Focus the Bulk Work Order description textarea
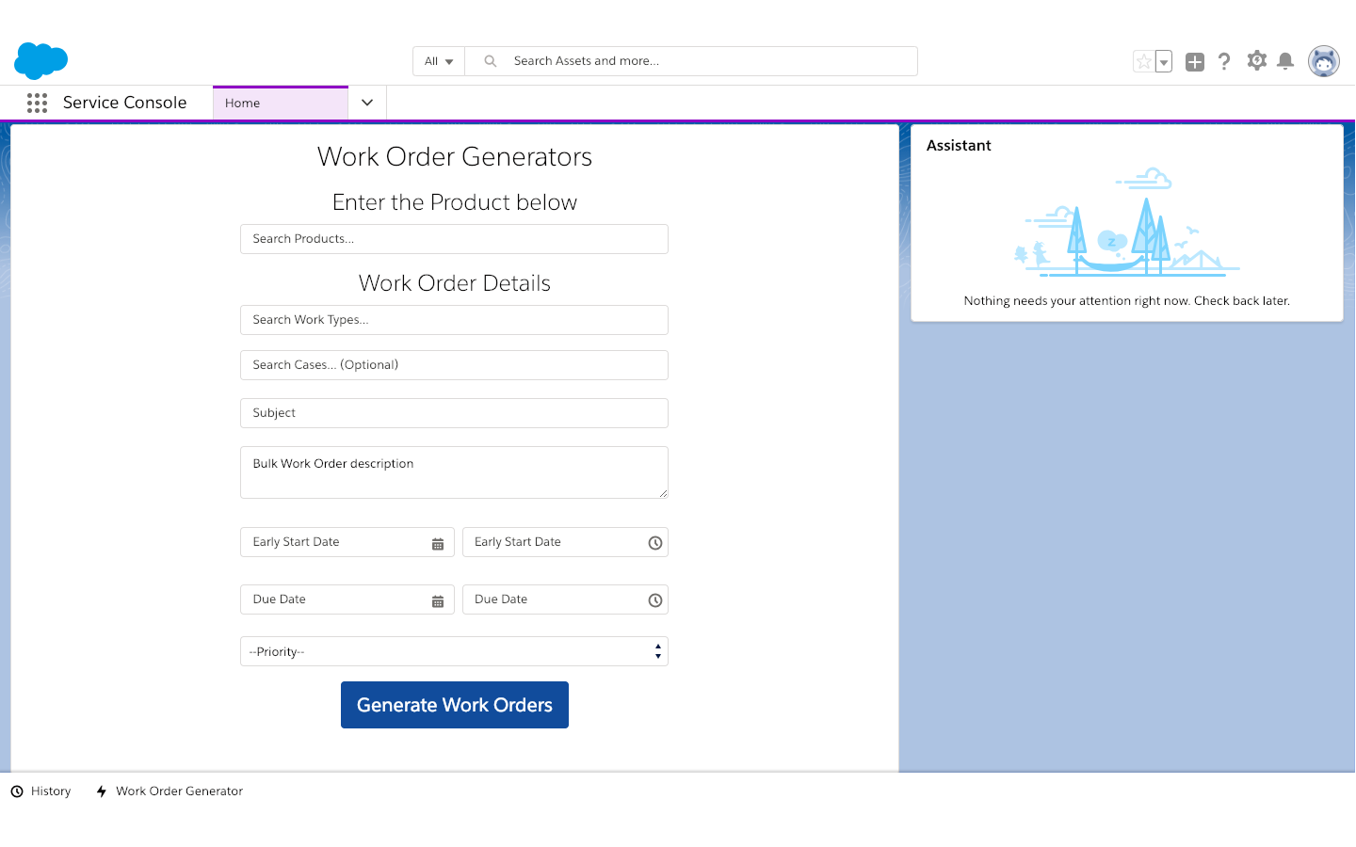The width and height of the screenshot is (1356, 847). (x=454, y=472)
